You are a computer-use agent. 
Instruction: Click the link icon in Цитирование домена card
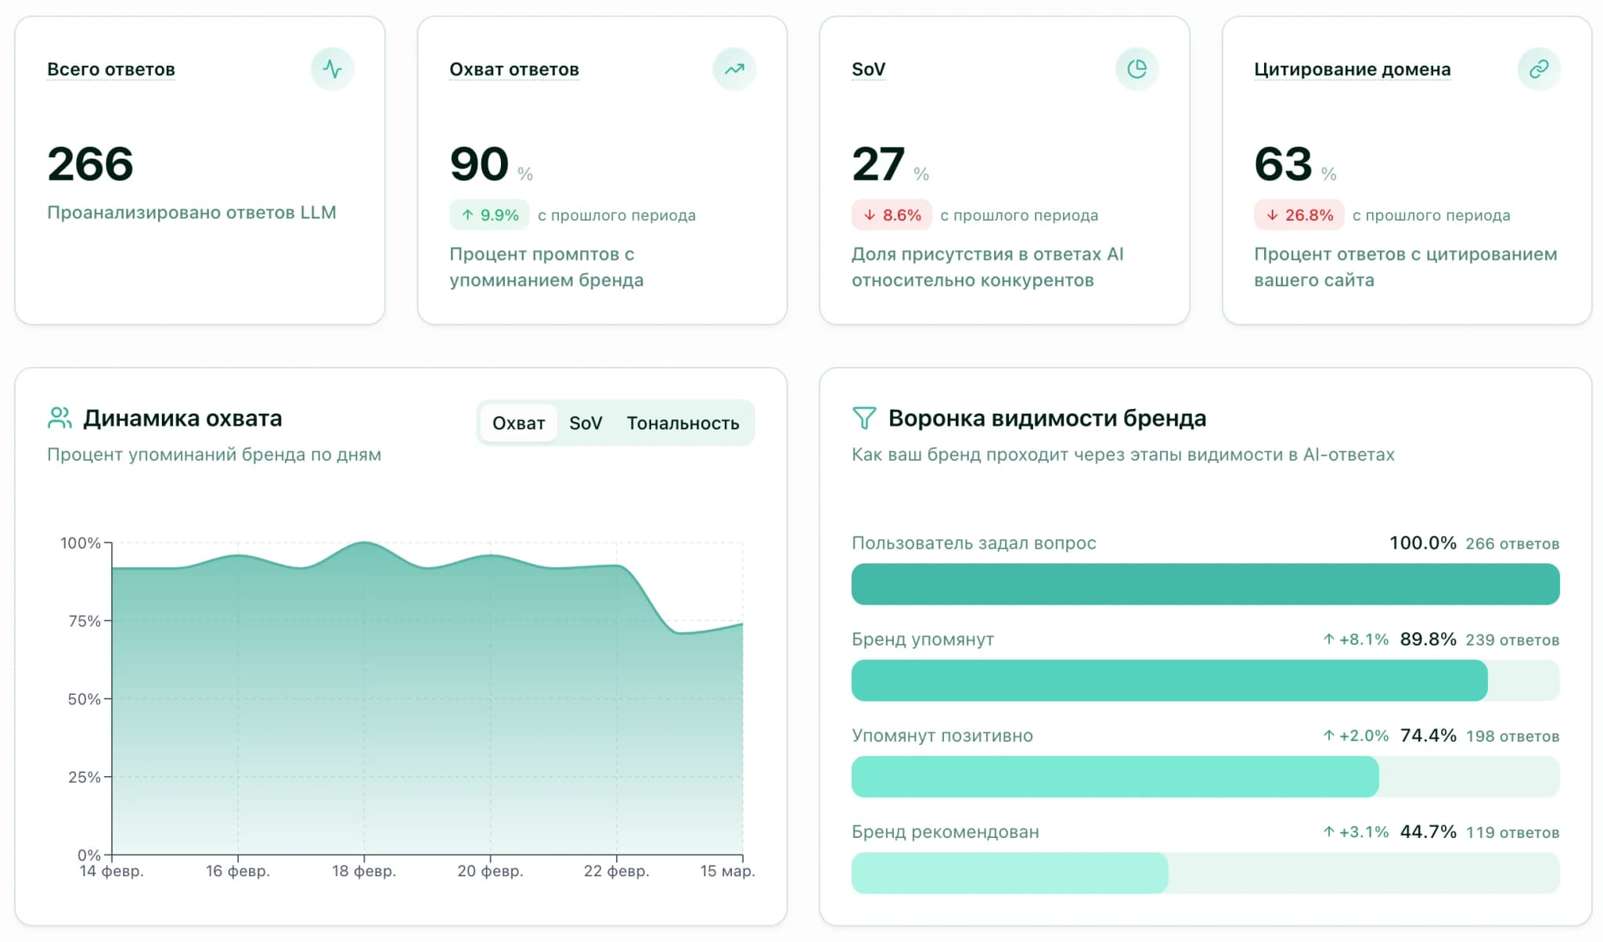(1539, 69)
